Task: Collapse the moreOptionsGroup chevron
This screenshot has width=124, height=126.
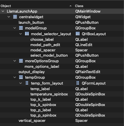Action: pos(15,61)
